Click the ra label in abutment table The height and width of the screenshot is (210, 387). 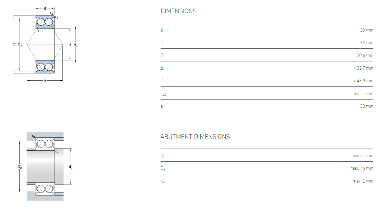162,182
